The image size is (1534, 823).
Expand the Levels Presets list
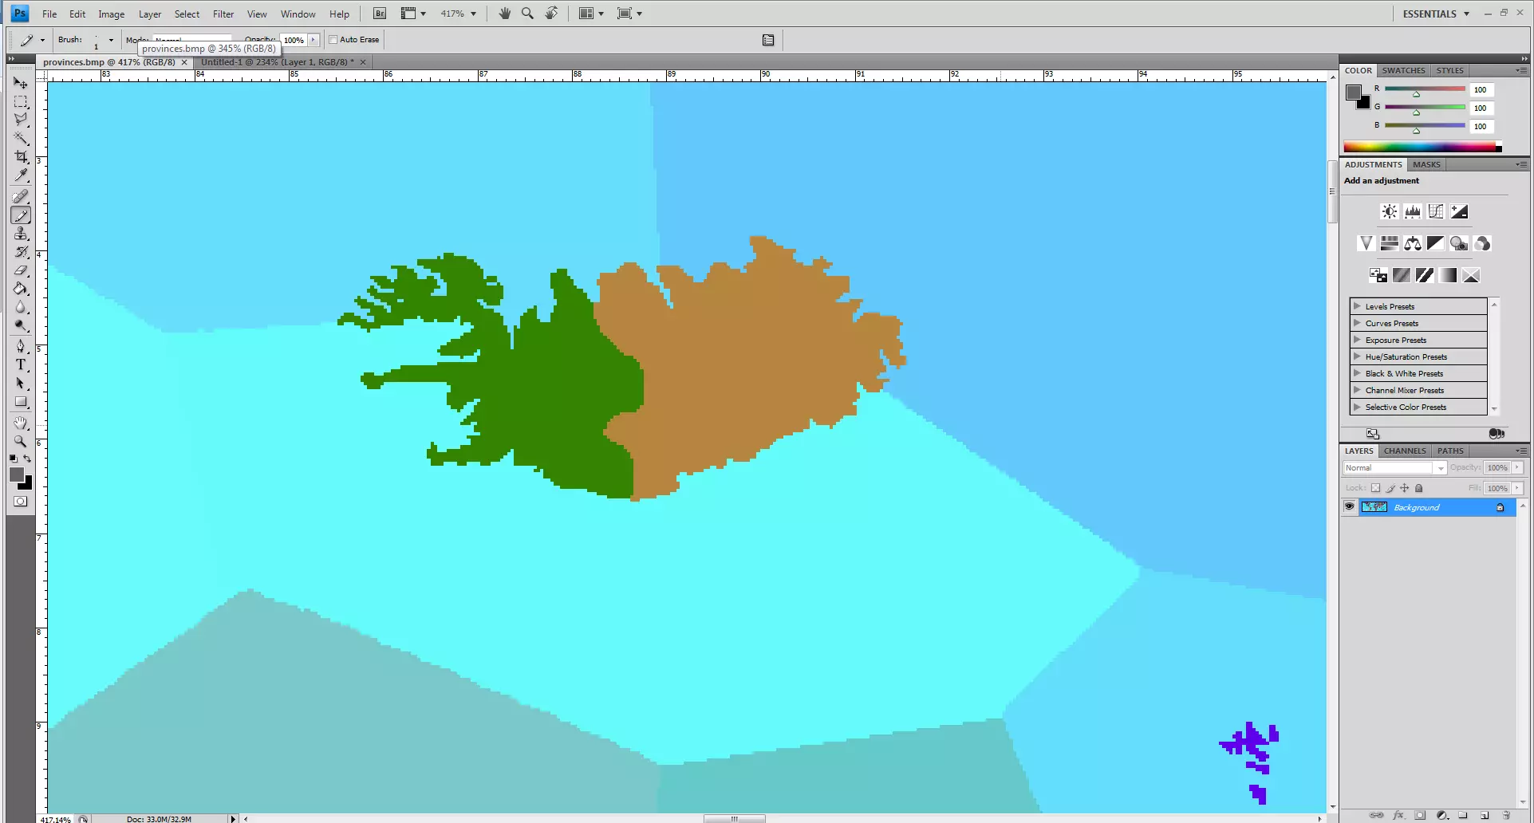click(1357, 306)
